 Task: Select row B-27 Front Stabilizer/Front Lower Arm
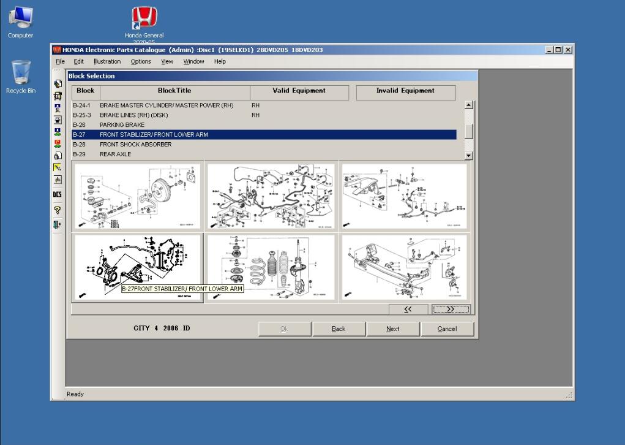pos(264,134)
